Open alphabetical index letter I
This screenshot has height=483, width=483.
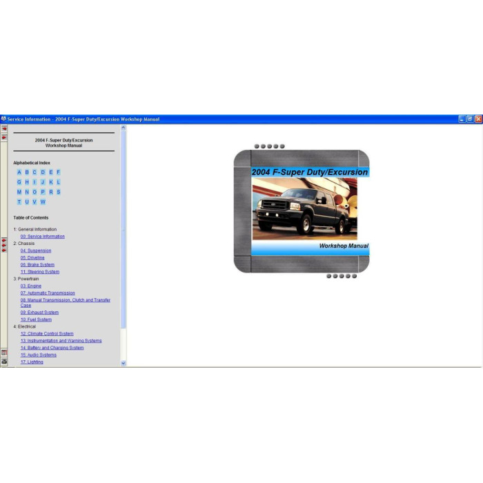[34, 182]
